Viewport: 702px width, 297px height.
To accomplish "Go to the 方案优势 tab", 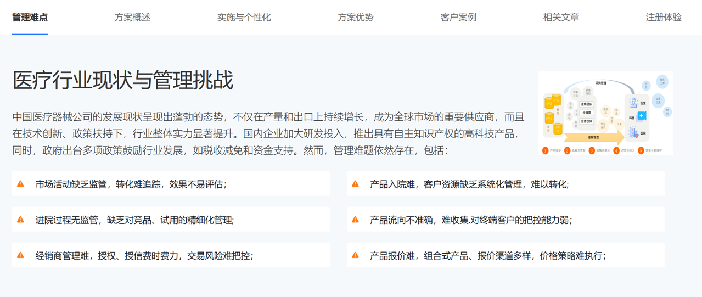I will point(355,17).
